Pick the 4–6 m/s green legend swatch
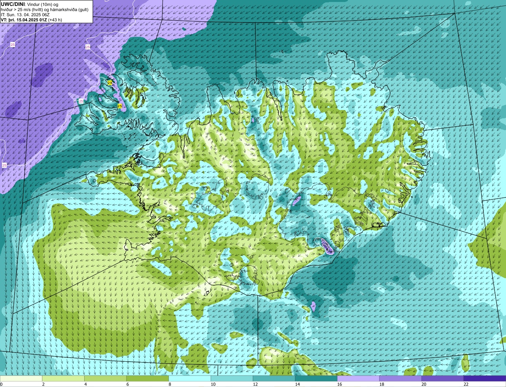This screenshot has width=506, height=387. click(106, 378)
